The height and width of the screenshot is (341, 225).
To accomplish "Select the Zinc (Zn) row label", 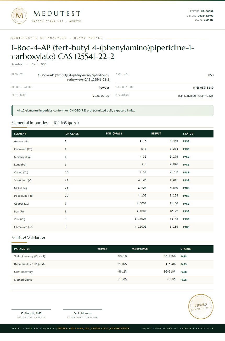I will point(20,219).
